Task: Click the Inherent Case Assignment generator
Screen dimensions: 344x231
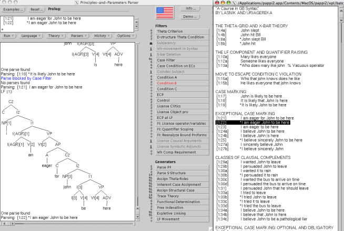Action: [x=182, y=185]
